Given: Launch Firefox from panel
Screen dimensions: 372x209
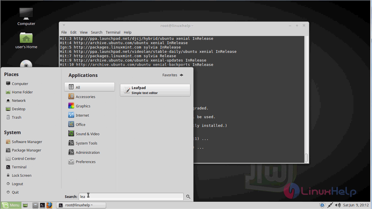Looking at the screenshot, I should click(x=49, y=205).
